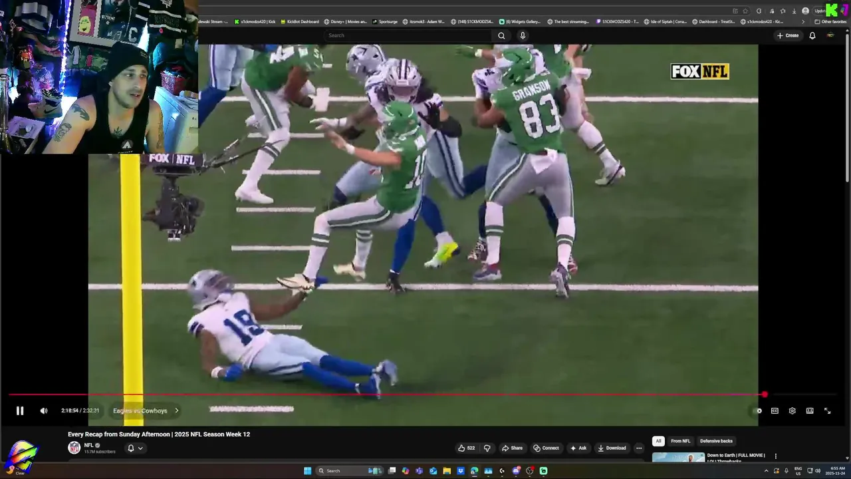This screenshot has width=851, height=479.
Task: Dislike the video
Action: [487, 448]
